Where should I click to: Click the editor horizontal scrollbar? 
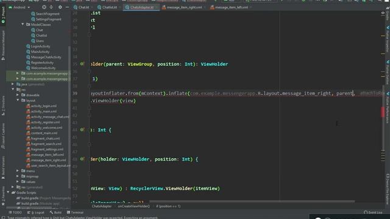pos(252,201)
